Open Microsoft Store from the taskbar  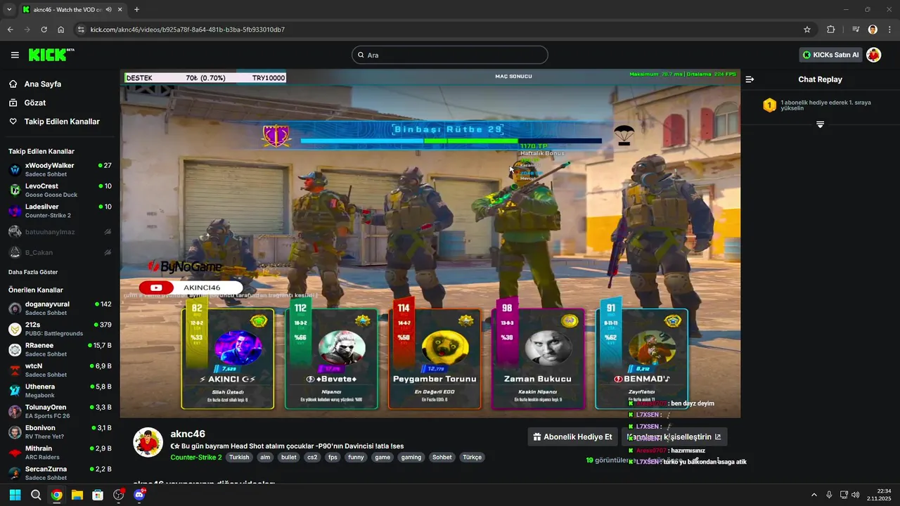point(98,495)
